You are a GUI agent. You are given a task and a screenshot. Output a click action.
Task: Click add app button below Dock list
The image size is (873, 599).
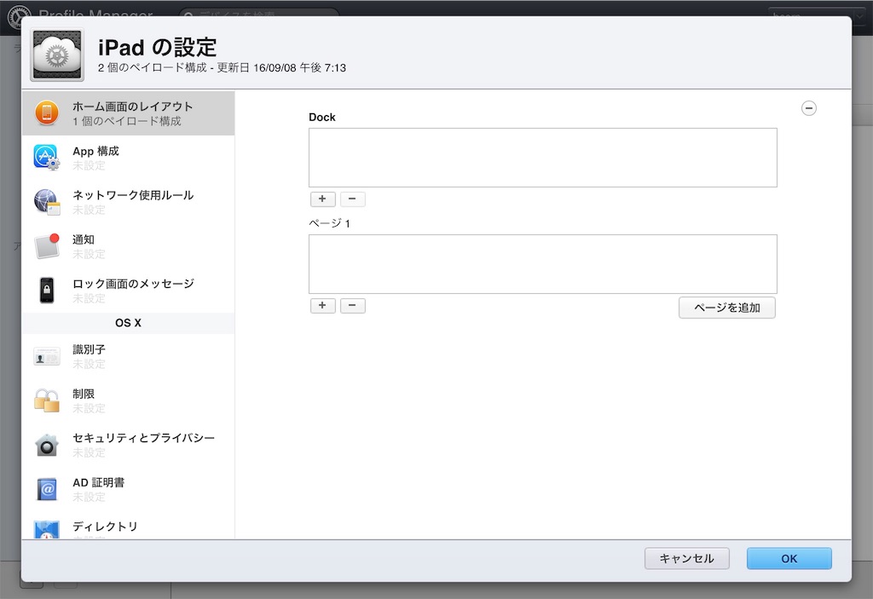(322, 199)
